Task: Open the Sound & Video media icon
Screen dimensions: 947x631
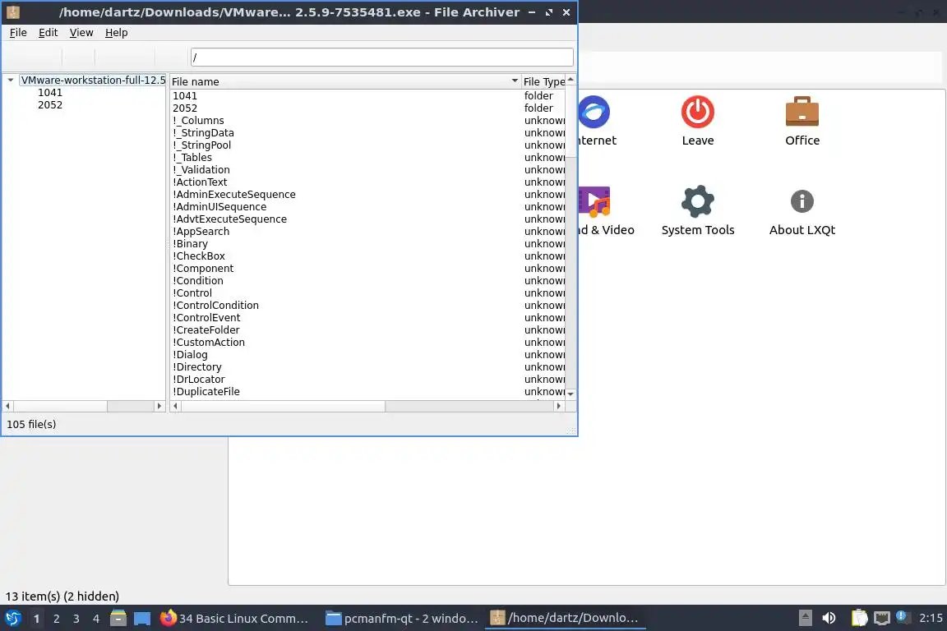Action: tap(594, 201)
